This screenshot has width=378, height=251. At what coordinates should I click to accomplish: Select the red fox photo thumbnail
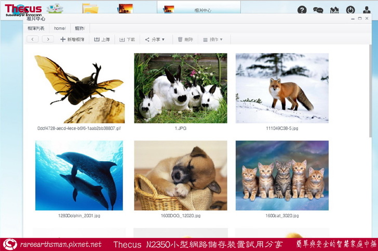click(282, 88)
